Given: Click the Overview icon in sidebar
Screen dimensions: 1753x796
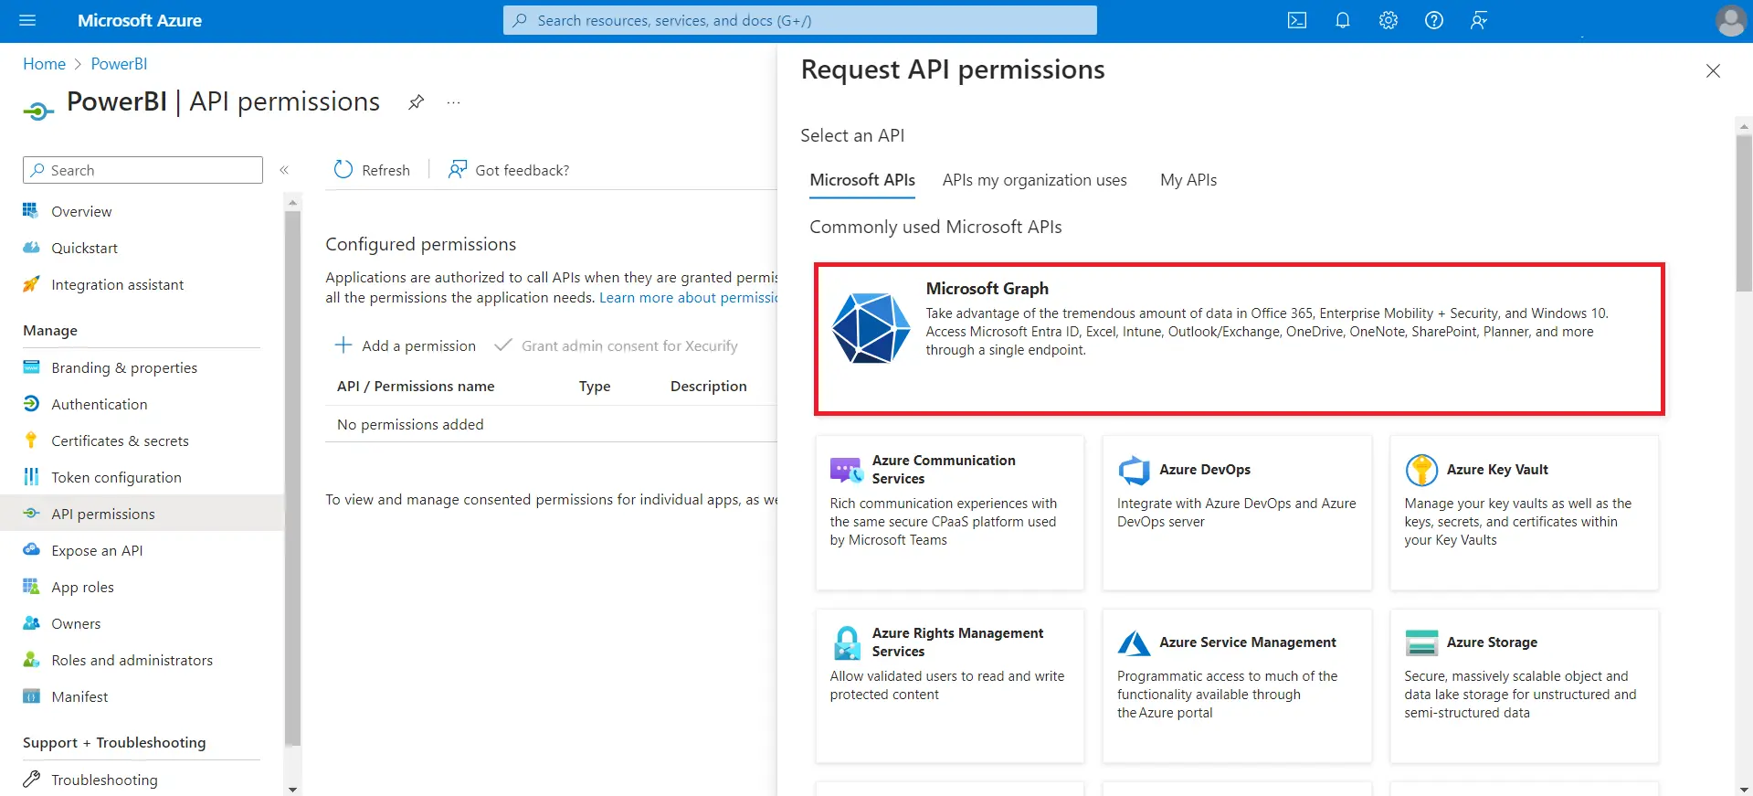Looking at the screenshot, I should pos(31,211).
